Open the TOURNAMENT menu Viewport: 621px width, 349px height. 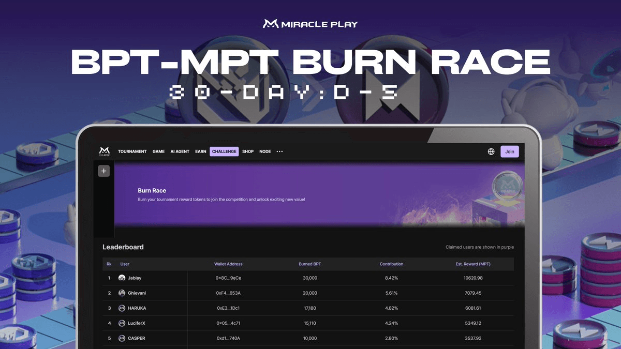tap(132, 151)
